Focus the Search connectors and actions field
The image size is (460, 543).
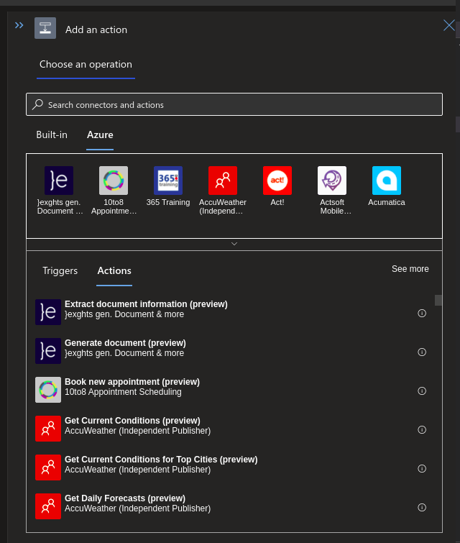tap(234, 104)
